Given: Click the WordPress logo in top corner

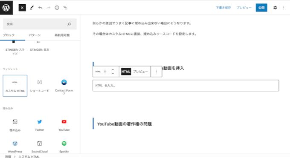Looking at the screenshot, I should pyautogui.click(x=6, y=8).
